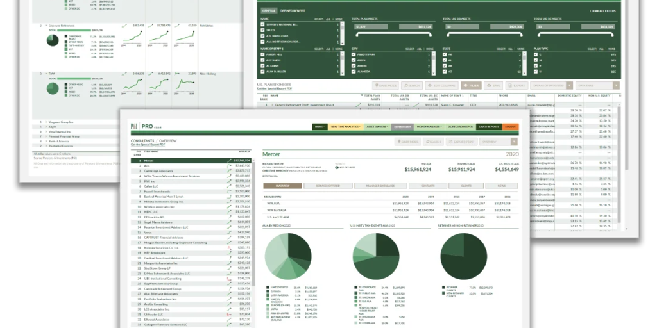Click the TIAA pie chart in back-left window
Image resolution: width=657 pixels, height=328 pixels.
53,88
